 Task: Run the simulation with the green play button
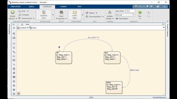pos(140,12)
